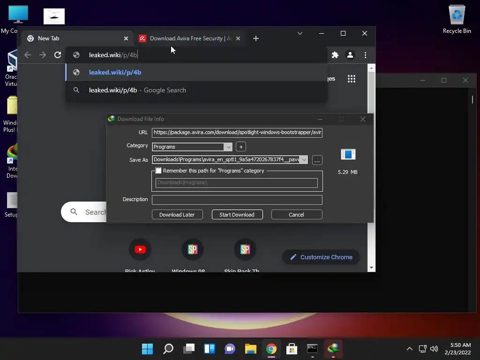480x360 pixels.
Task: Click volume speaker icon in tray
Action: click(434, 349)
